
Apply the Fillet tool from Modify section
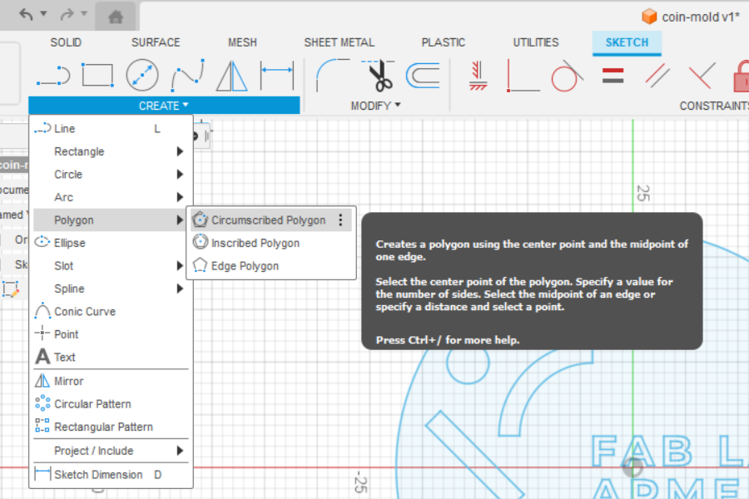pyautogui.click(x=326, y=75)
